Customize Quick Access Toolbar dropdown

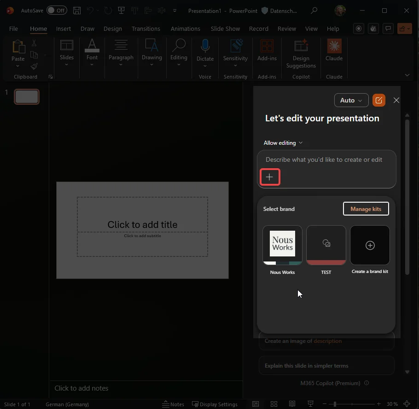[175, 11]
